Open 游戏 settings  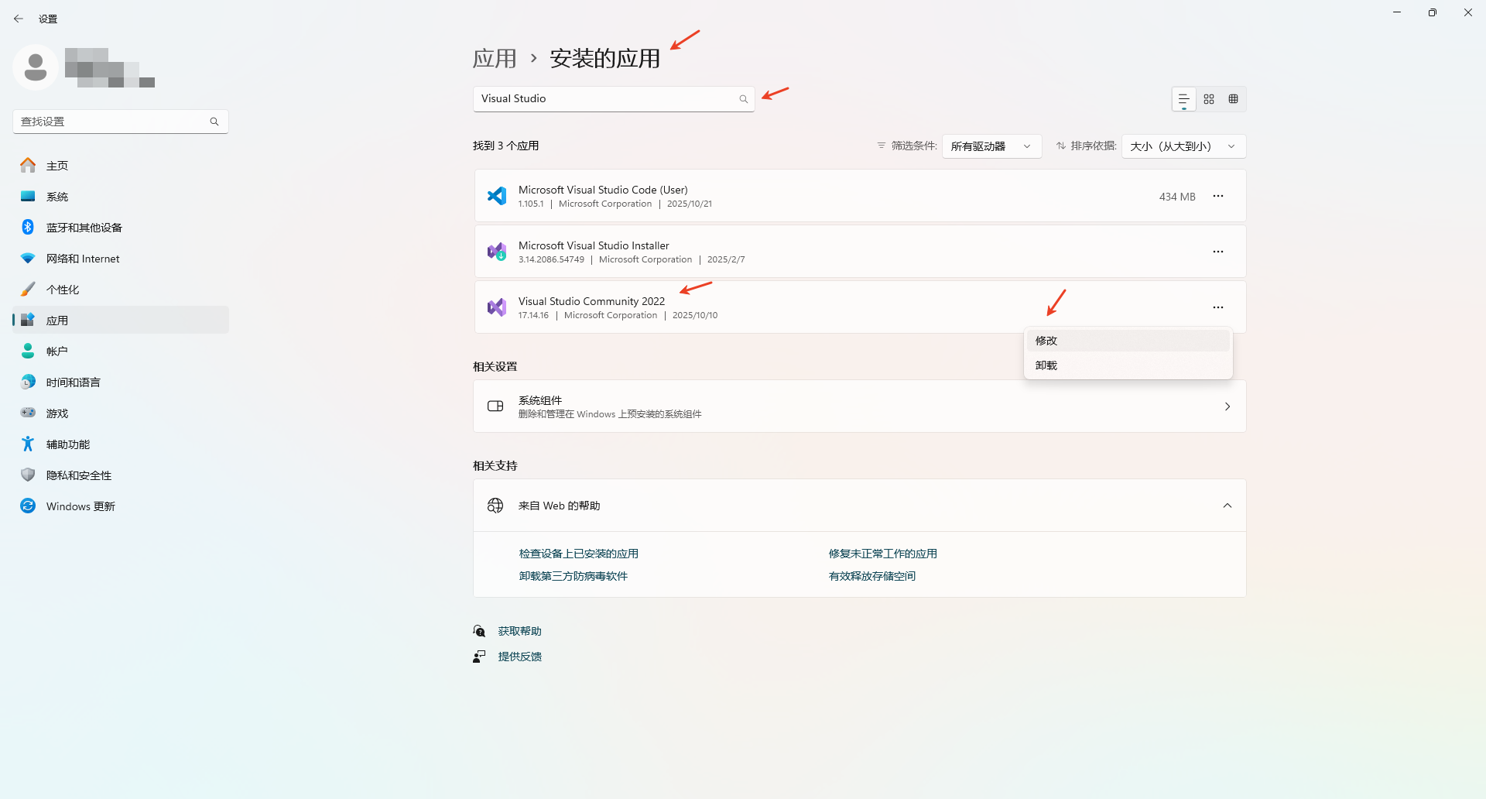tap(121, 413)
